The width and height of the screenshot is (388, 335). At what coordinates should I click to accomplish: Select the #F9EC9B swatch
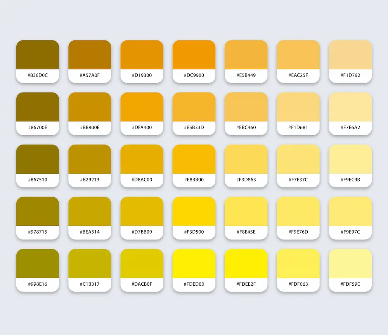click(350, 159)
